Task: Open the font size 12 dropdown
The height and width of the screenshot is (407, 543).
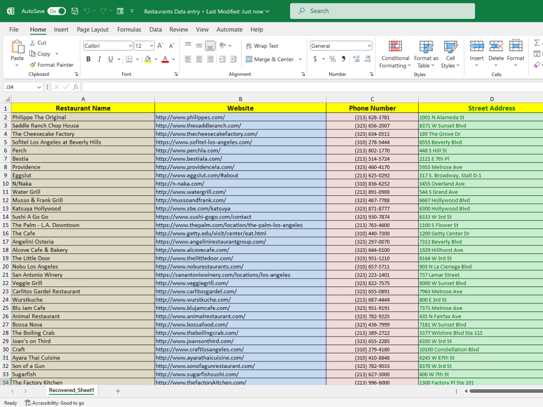Action: pyautogui.click(x=151, y=46)
